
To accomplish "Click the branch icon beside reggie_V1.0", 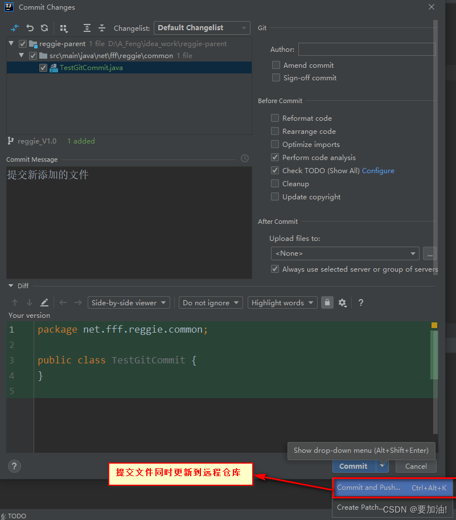I will click(11, 141).
